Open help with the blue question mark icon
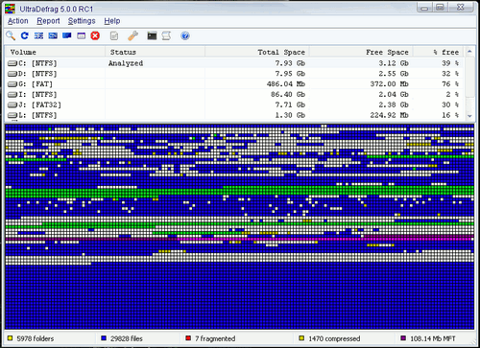 (x=185, y=35)
